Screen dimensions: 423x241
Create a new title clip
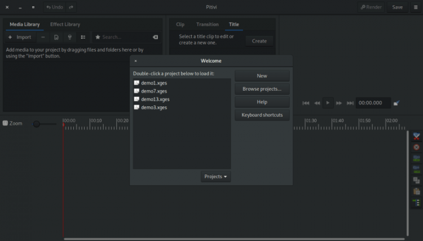(259, 41)
